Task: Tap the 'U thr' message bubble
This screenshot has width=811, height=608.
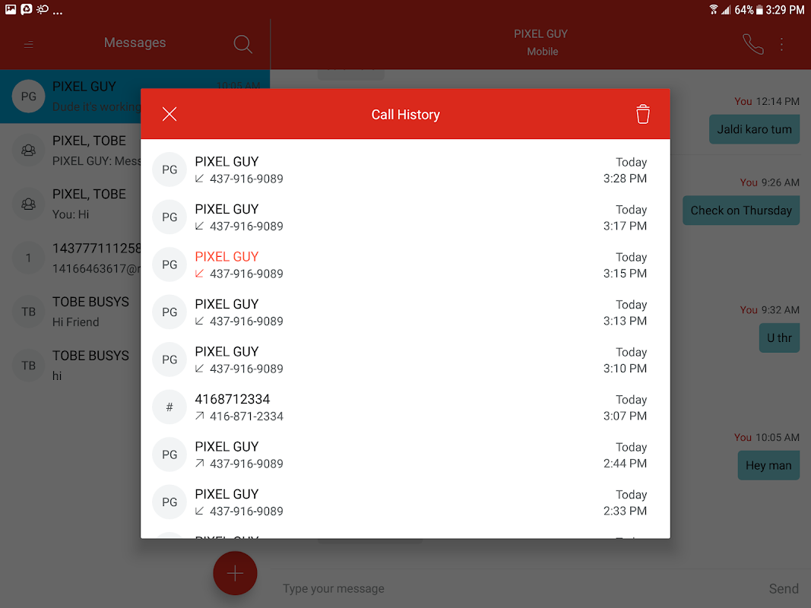Action: [x=779, y=337]
